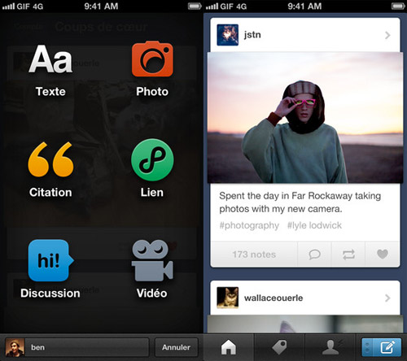Like the post with heart icon
This screenshot has width=407, height=361.
coord(383,254)
